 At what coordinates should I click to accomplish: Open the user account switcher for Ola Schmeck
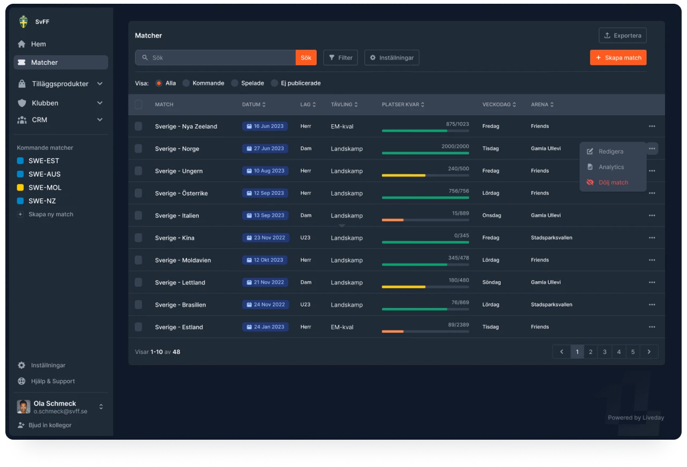[x=101, y=407]
